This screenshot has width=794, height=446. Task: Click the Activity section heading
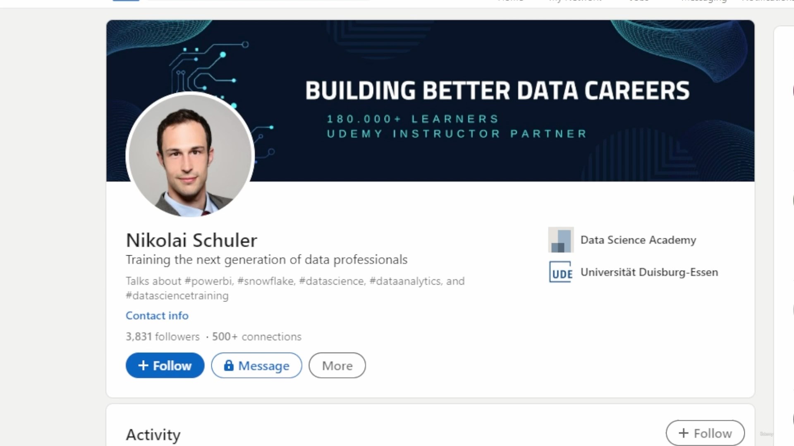coord(153,435)
